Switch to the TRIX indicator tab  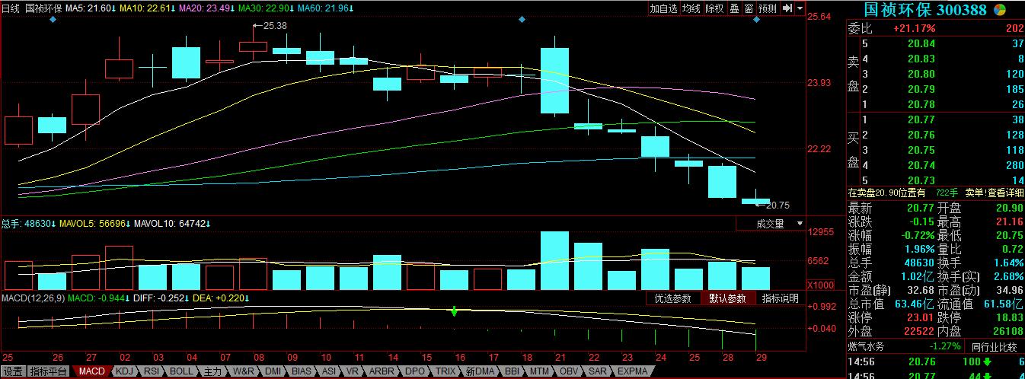pos(445,371)
